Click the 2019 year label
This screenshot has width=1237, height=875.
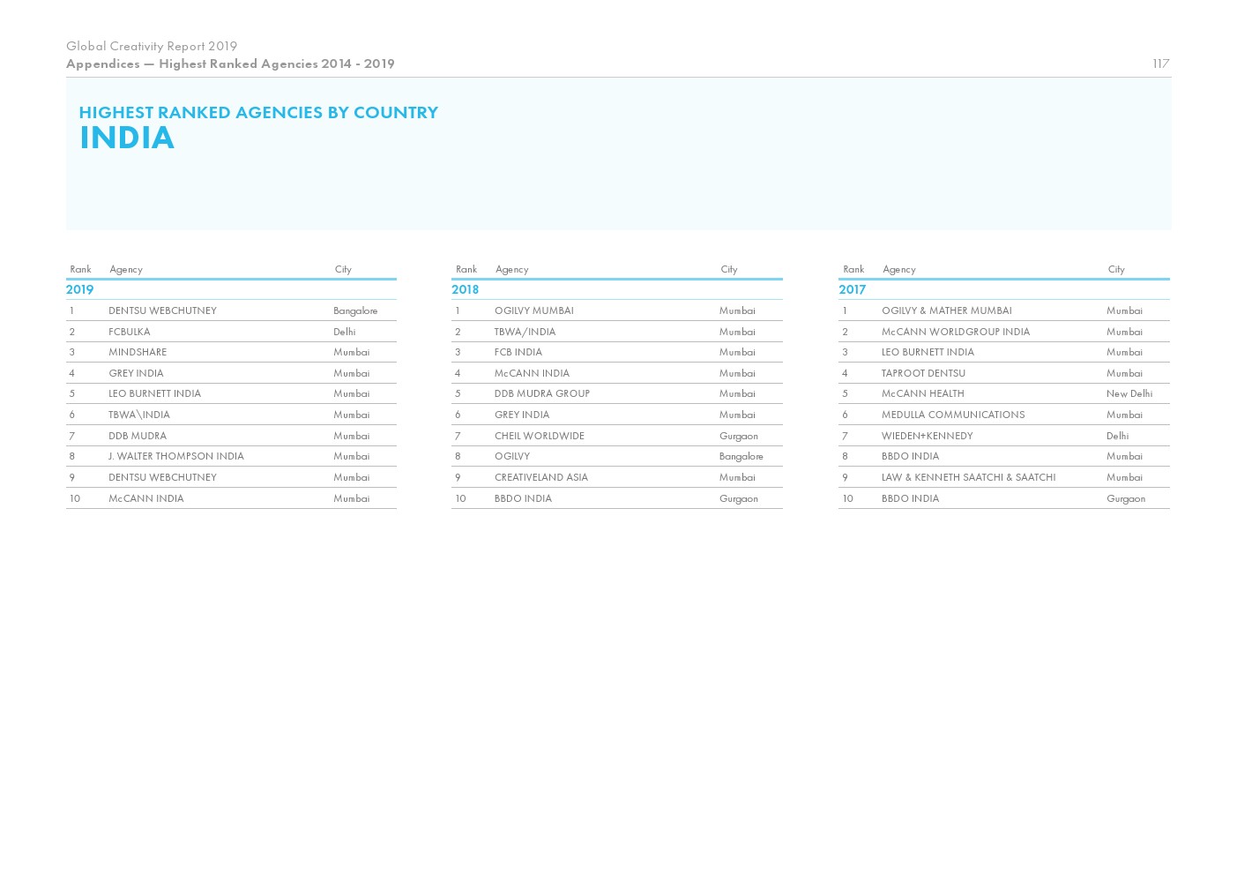point(79,289)
